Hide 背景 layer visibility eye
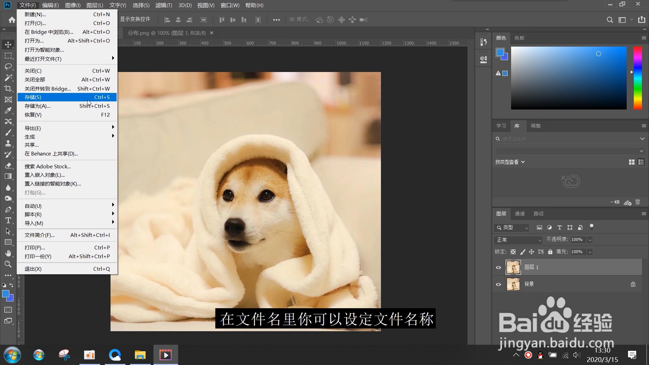The width and height of the screenshot is (649, 365). 498,284
